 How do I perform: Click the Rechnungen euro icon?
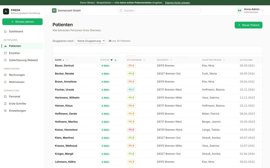tap(5, 75)
